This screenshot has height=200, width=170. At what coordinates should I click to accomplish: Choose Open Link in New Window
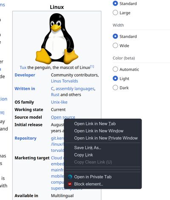tap(103, 131)
